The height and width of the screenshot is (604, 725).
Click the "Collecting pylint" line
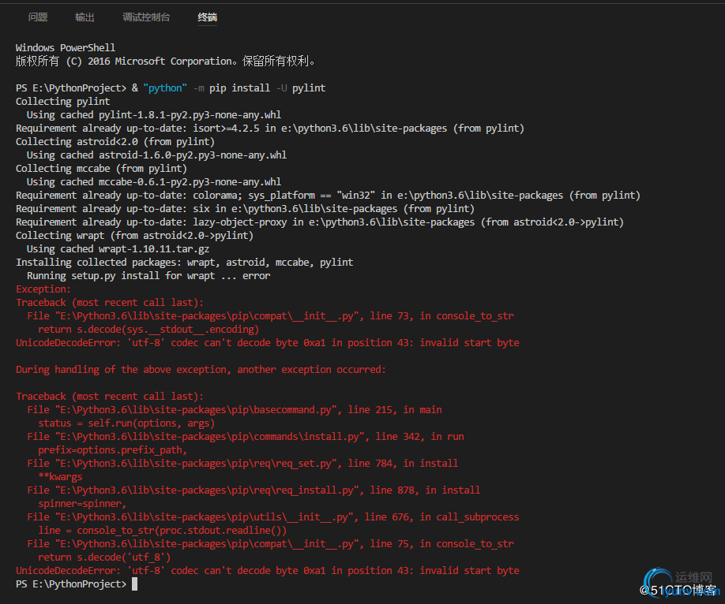coord(63,101)
